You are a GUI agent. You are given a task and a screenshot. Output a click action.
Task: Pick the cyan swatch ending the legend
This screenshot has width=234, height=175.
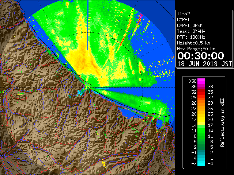pyautogui.click(x=201, y=163)
